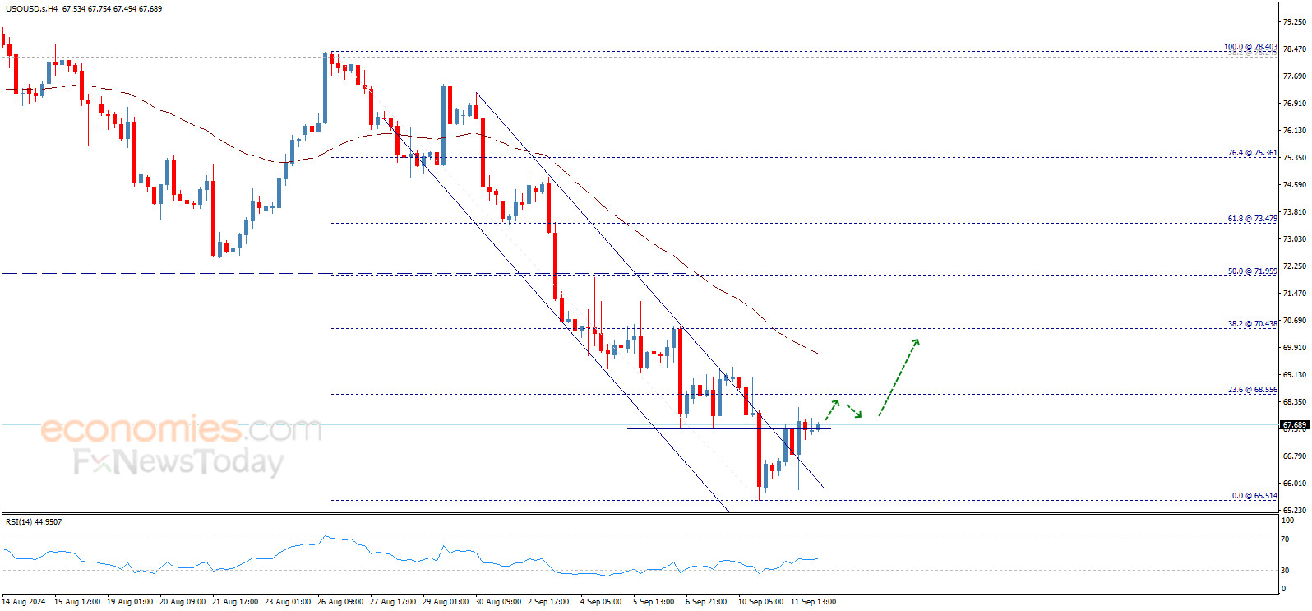Viewport: 1312px width, 611px height.
Task: Click the 79.250 price scale value
Action: tap(1294, 22)
